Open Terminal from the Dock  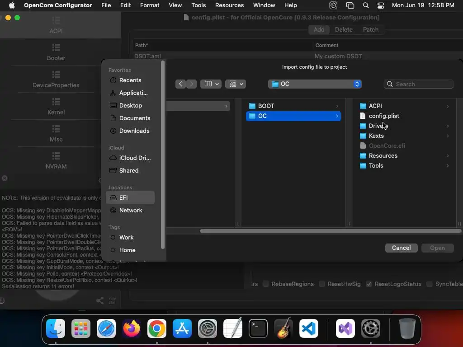coord(258,328)
